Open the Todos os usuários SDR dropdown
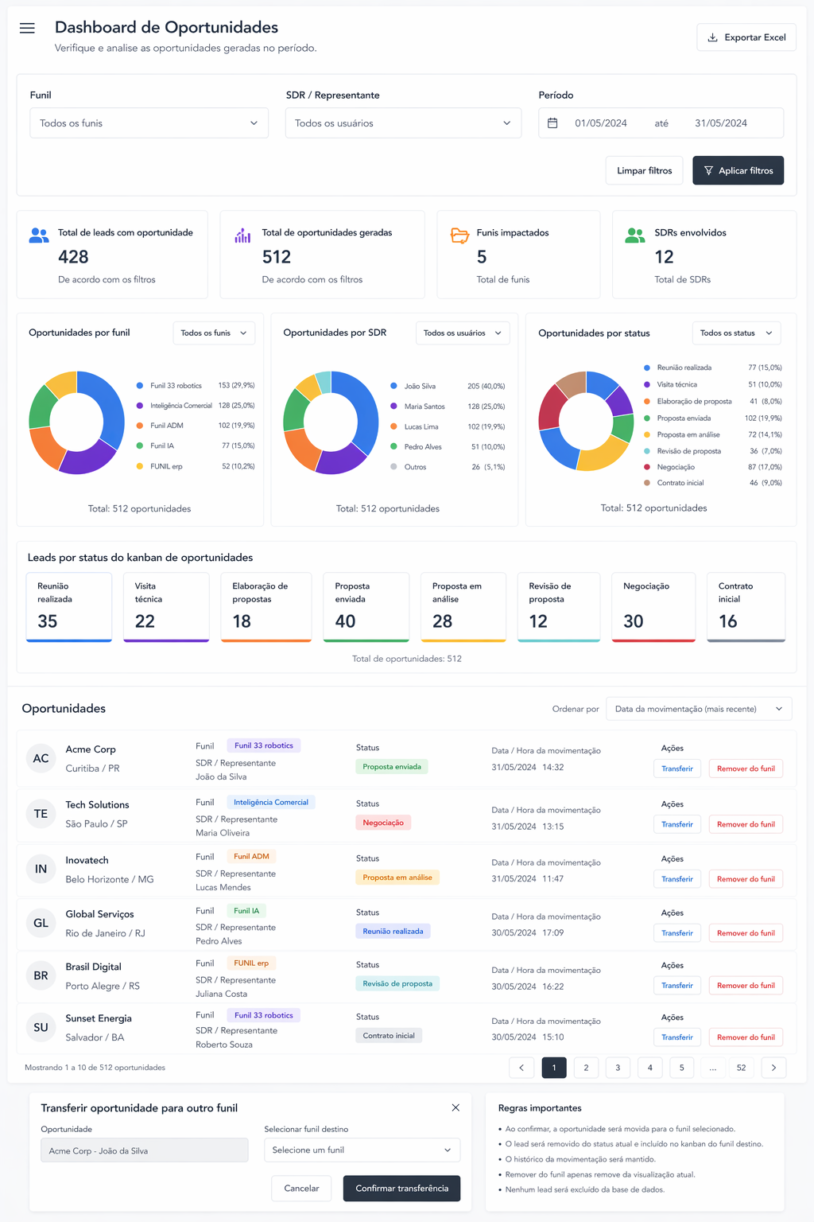Viewport: 814px width, 1222px height. click(403, 123)
